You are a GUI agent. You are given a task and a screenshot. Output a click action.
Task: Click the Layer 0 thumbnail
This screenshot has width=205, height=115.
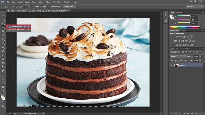(x=176, y=65)
